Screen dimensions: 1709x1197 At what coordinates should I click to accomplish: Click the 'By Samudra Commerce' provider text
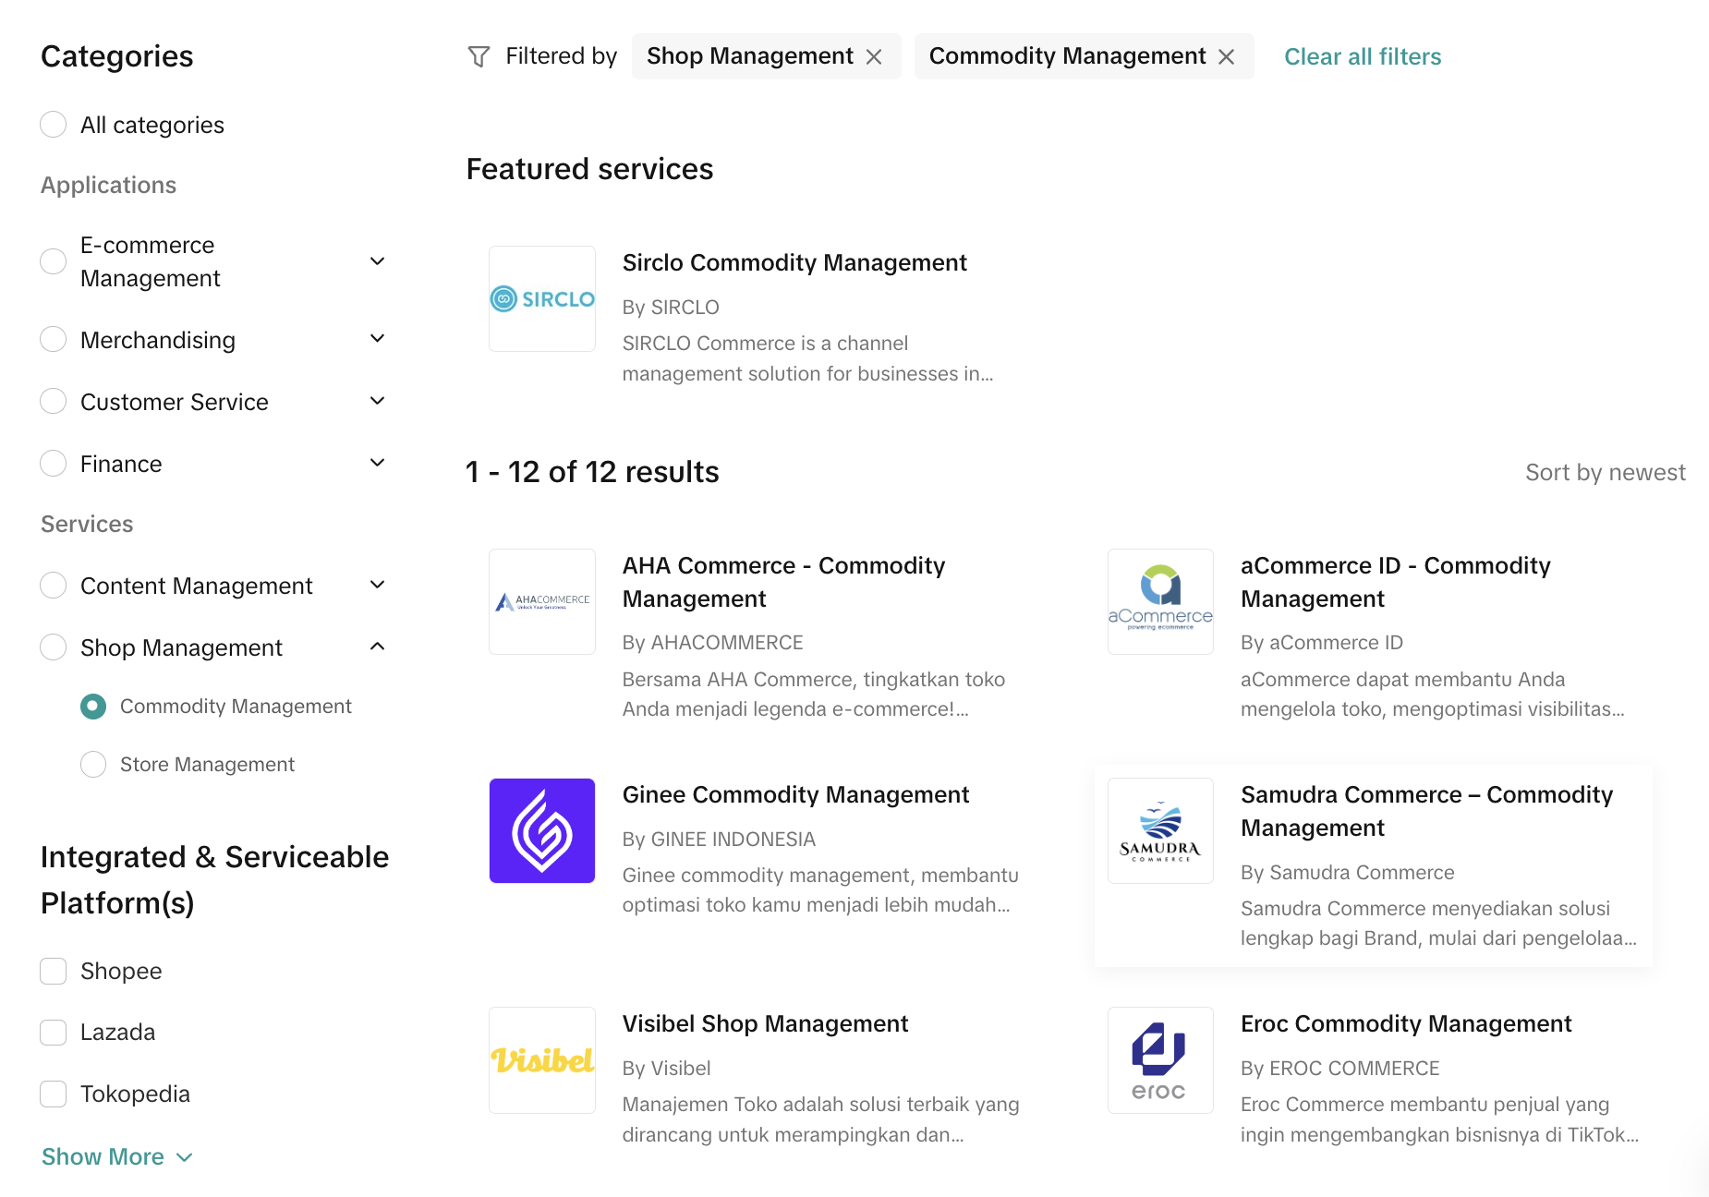coord(1348,872)
